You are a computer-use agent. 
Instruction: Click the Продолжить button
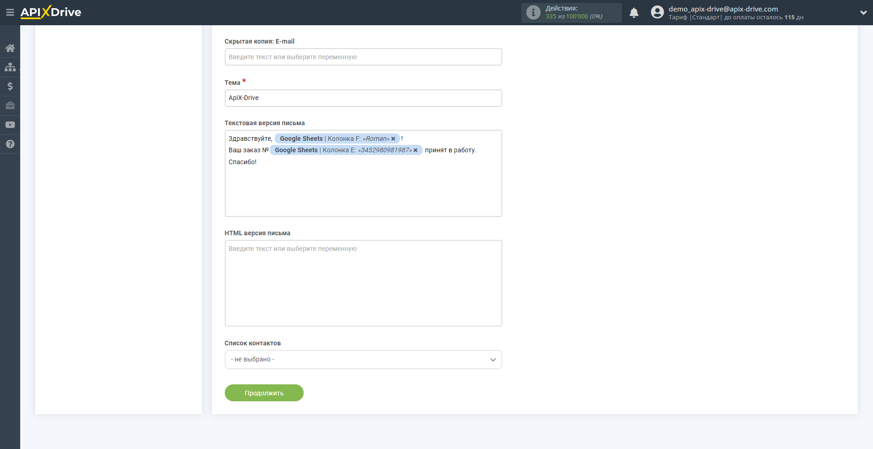pos(264,393)
